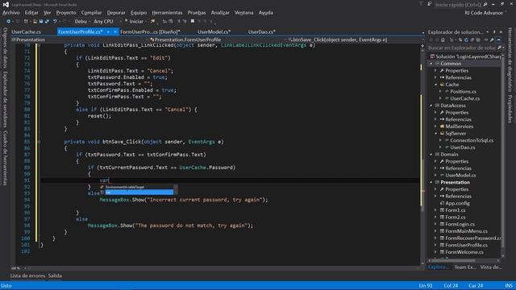Click the notifications filter icon in the title bar
Image resolution: width=516 pixels, height=290 pixels.
(421, 4)
